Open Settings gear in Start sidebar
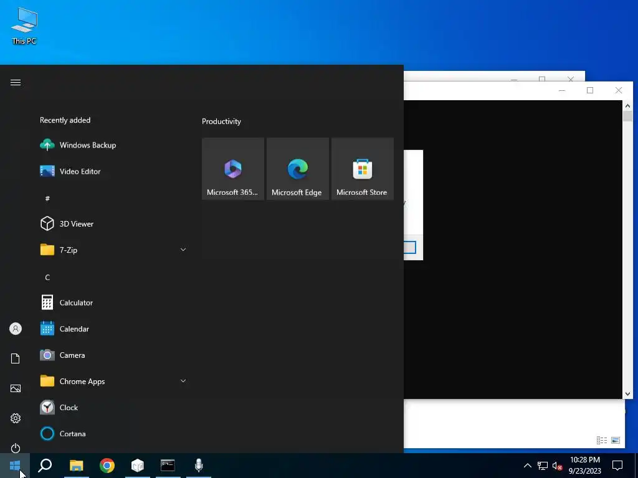This screenshot has height=478, width=638. [16, 418]
